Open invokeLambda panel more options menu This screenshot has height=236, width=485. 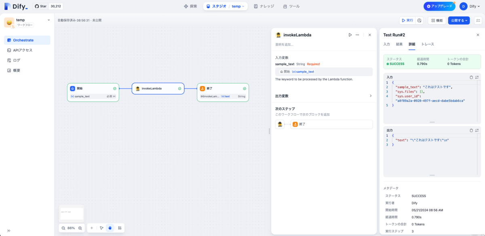(x=357, y=35)
